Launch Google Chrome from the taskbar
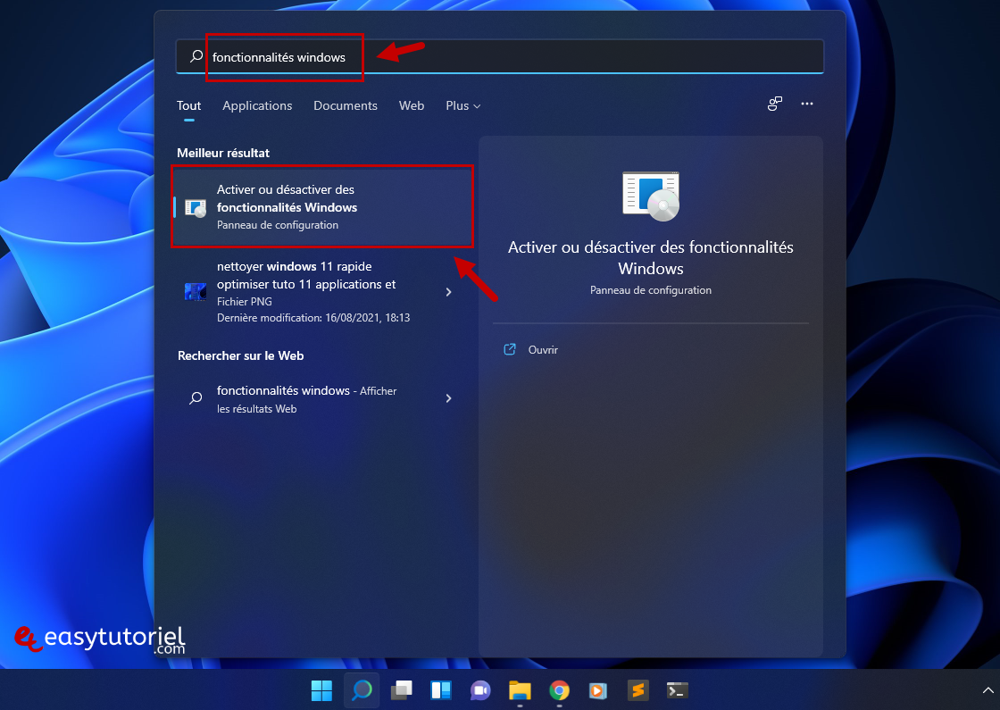This screenshot has width=1000, height=710. (559, 689)
